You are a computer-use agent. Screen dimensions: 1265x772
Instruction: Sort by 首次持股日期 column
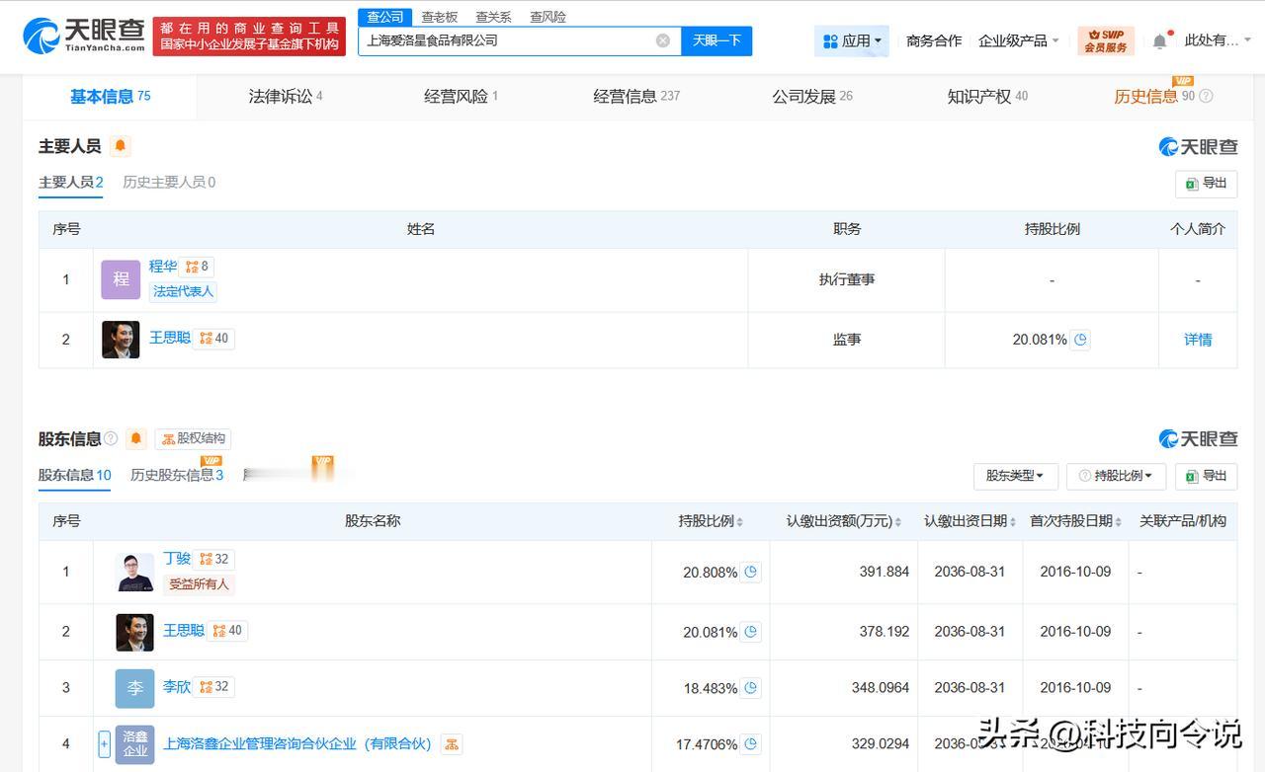pyautogui.click(x=1075, y=521)
